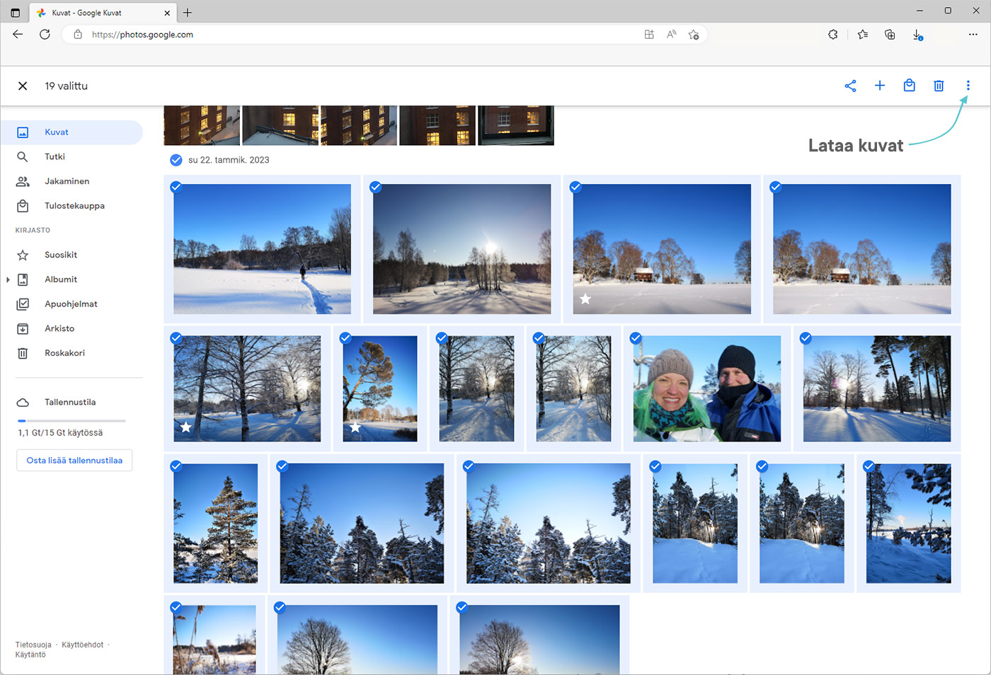The width and height of the screenshot is (991, 675).
Task: Clear selection with the X icon
Action: [23, 86]
